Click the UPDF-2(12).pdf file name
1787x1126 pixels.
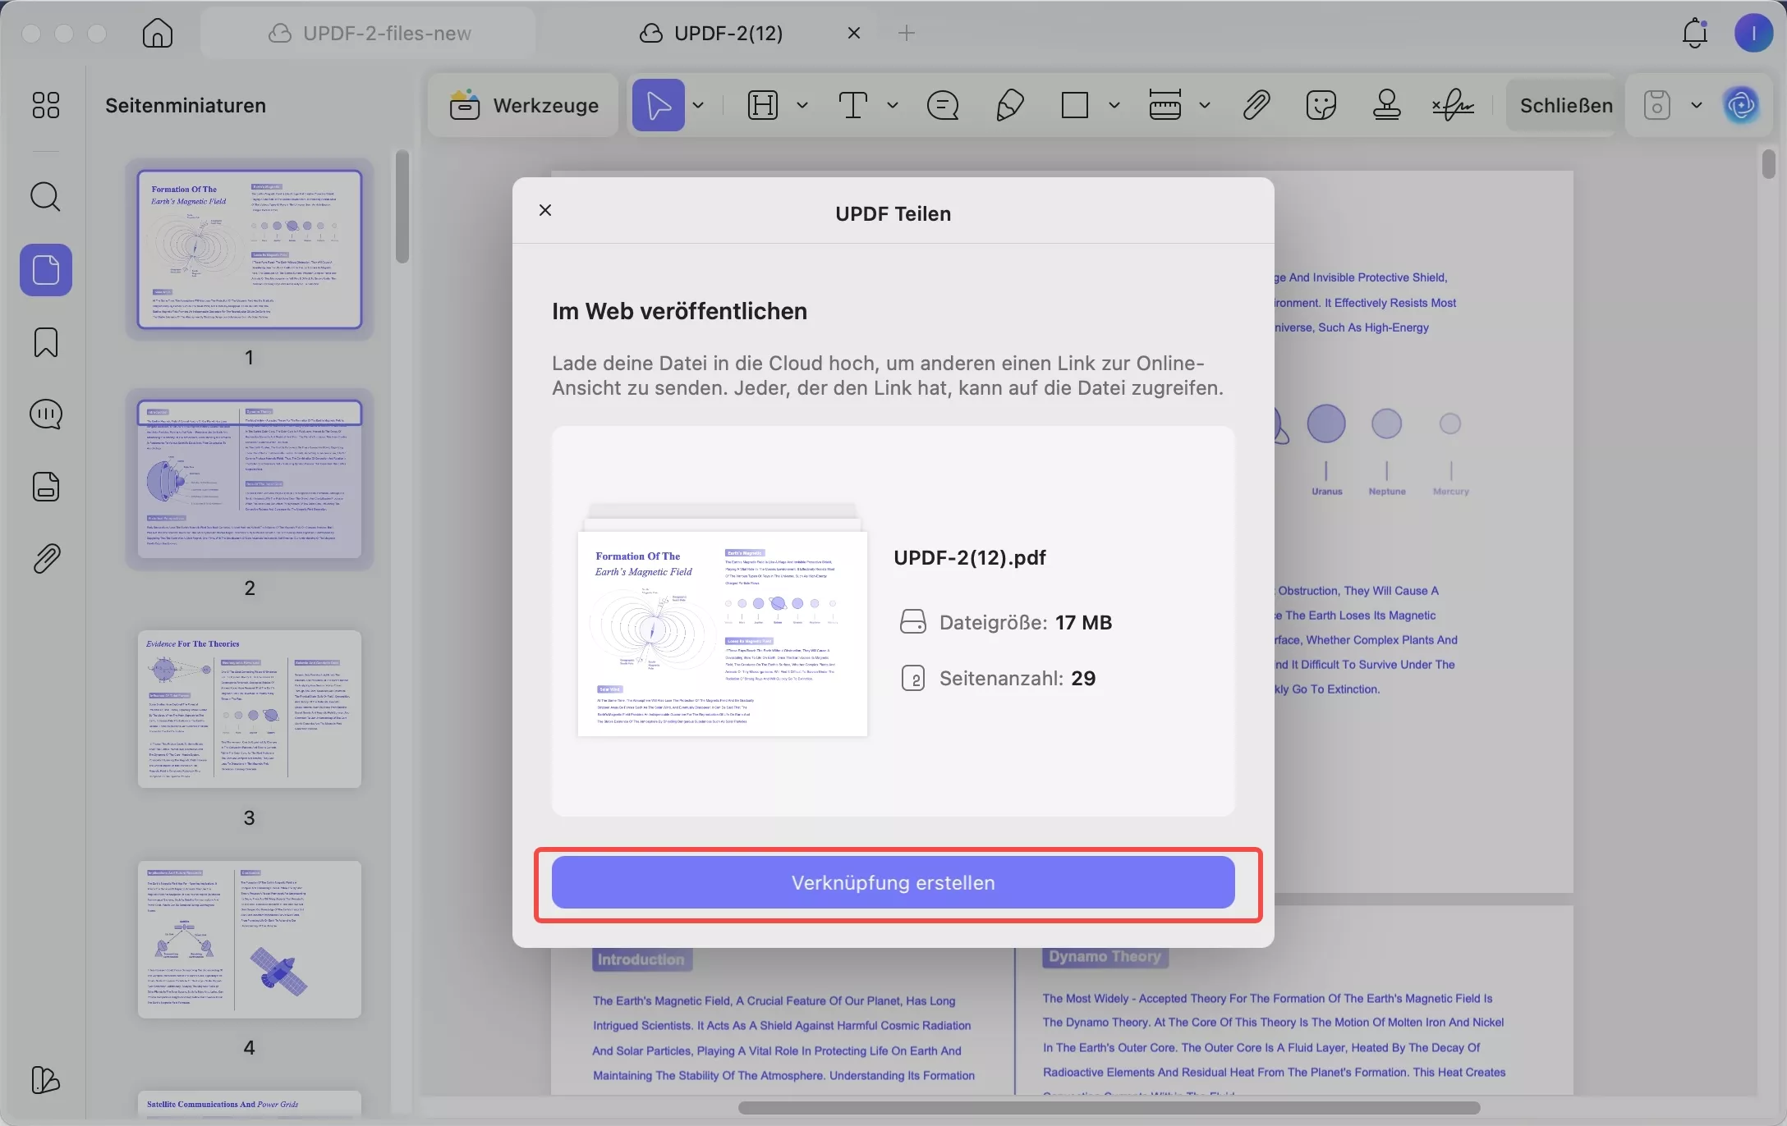pos(969,557)
